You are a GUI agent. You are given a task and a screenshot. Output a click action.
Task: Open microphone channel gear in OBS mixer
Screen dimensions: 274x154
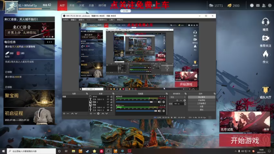click(x=164, y=111)
